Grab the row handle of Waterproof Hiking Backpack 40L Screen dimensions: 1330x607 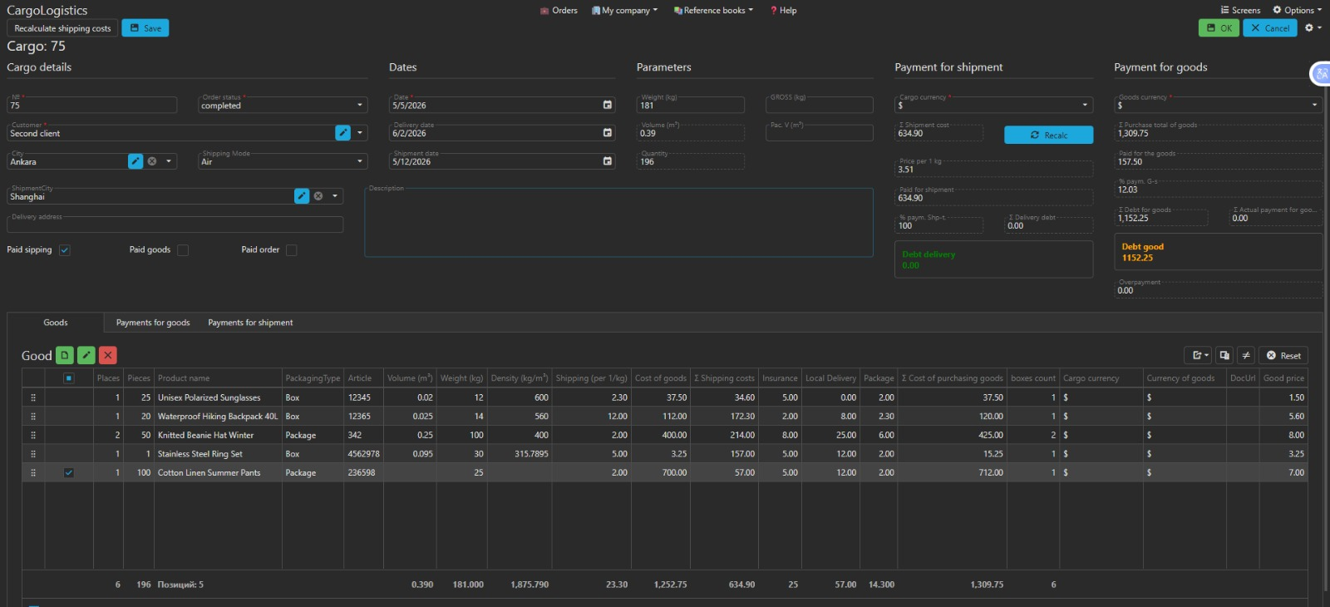[33, 417]
